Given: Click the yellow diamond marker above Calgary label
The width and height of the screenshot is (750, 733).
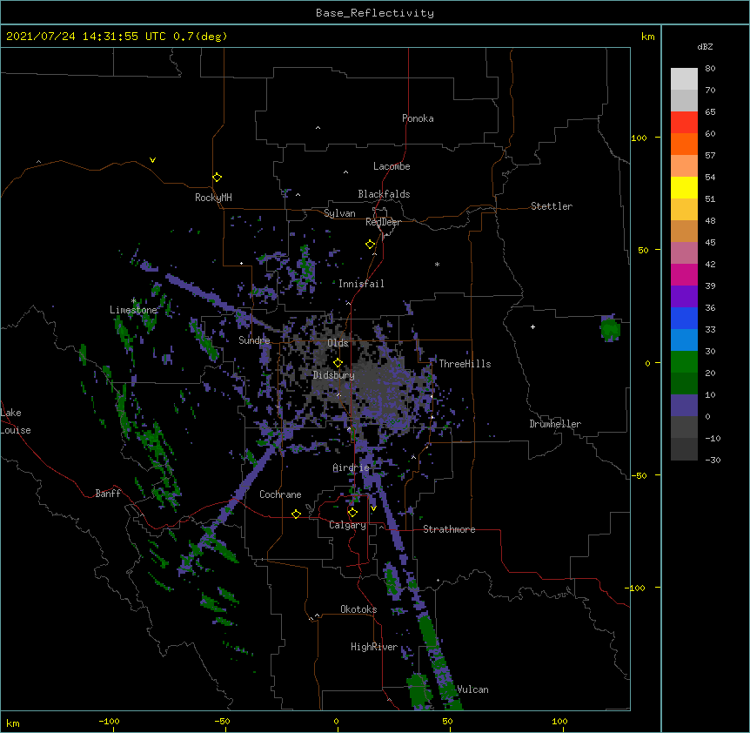Looking at the screenshot, I should coord(352,513).
